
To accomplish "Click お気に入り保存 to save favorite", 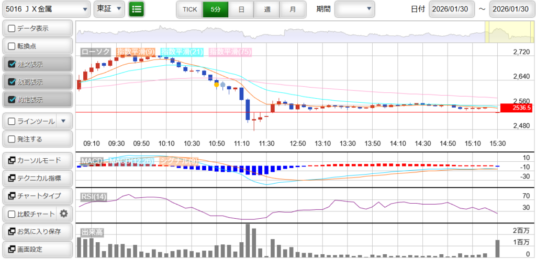I will (x=37, y=231).
